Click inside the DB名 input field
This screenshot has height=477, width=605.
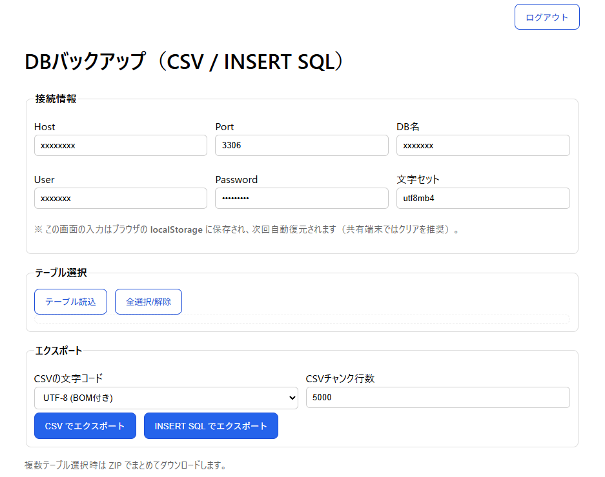point(482,146)
